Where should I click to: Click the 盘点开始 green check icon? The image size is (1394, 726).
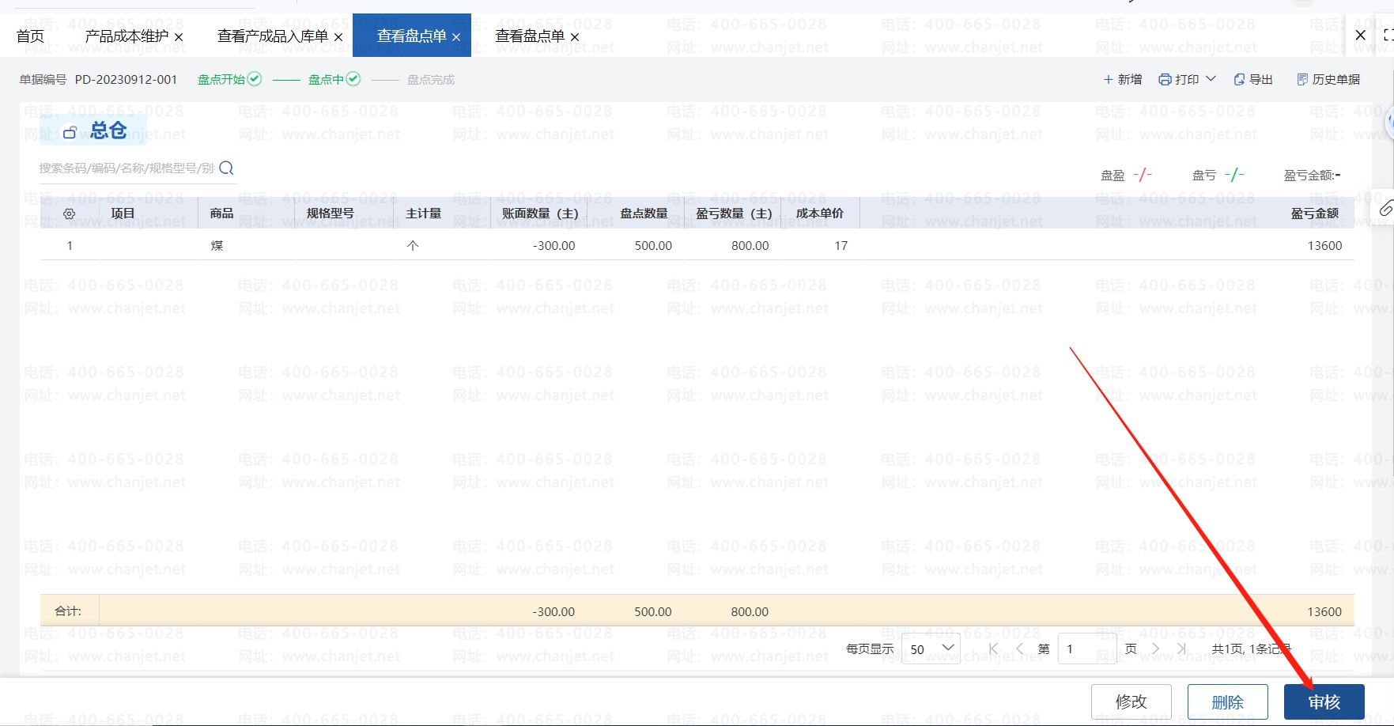pos(255,79)
